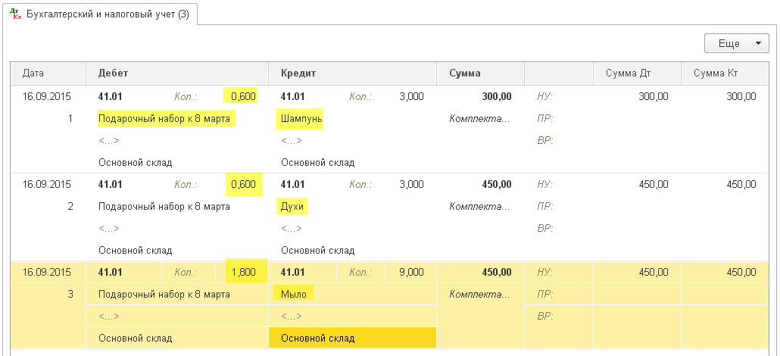Click the highlighted Основной склад credit cell
This screenshot has width=780, height=356.
click(x=351, y=338)
